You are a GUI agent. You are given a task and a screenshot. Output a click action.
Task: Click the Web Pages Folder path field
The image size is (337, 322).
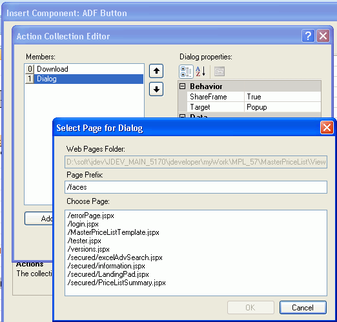196,162
